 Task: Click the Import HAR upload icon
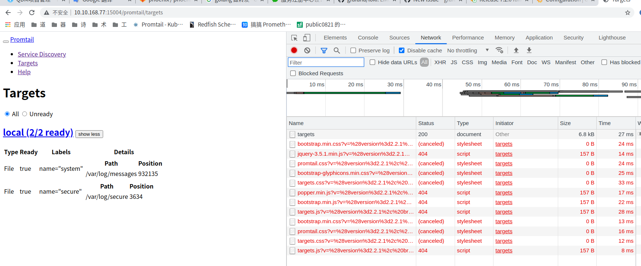[516, 50]
